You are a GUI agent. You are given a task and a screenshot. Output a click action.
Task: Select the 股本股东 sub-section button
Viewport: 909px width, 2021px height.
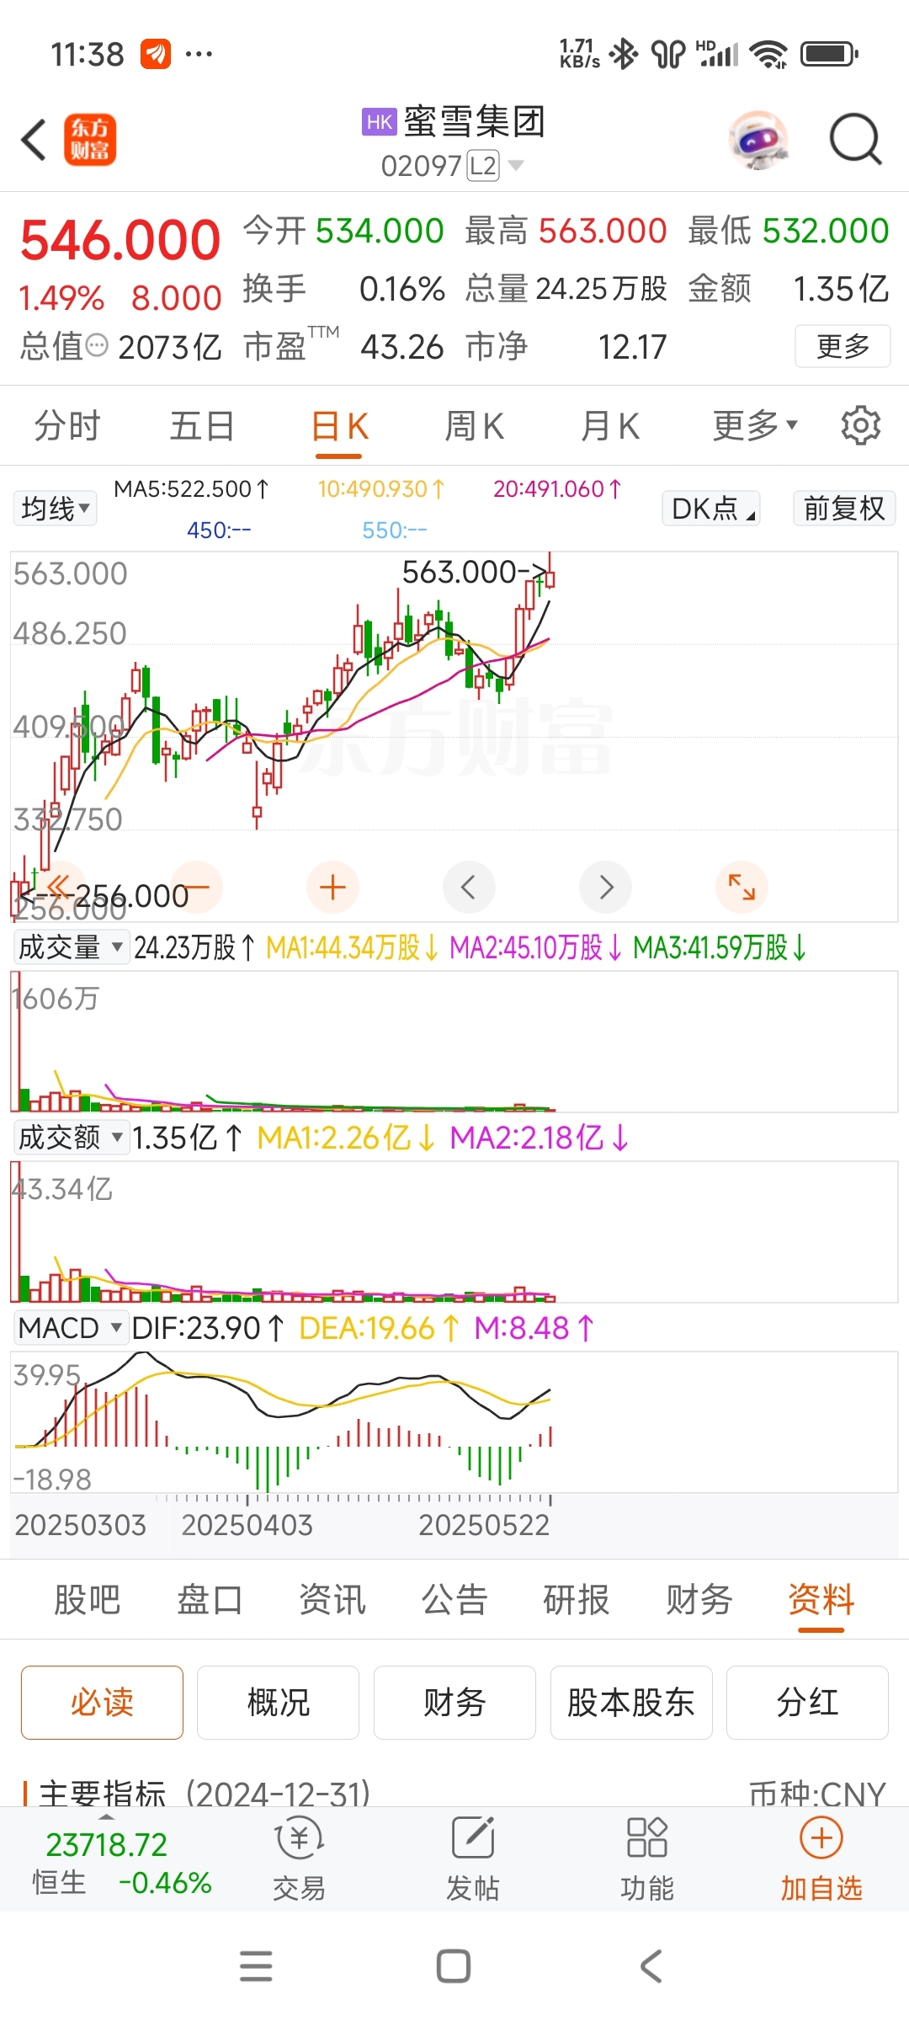pyautogui.click(x=631, y=1703)
